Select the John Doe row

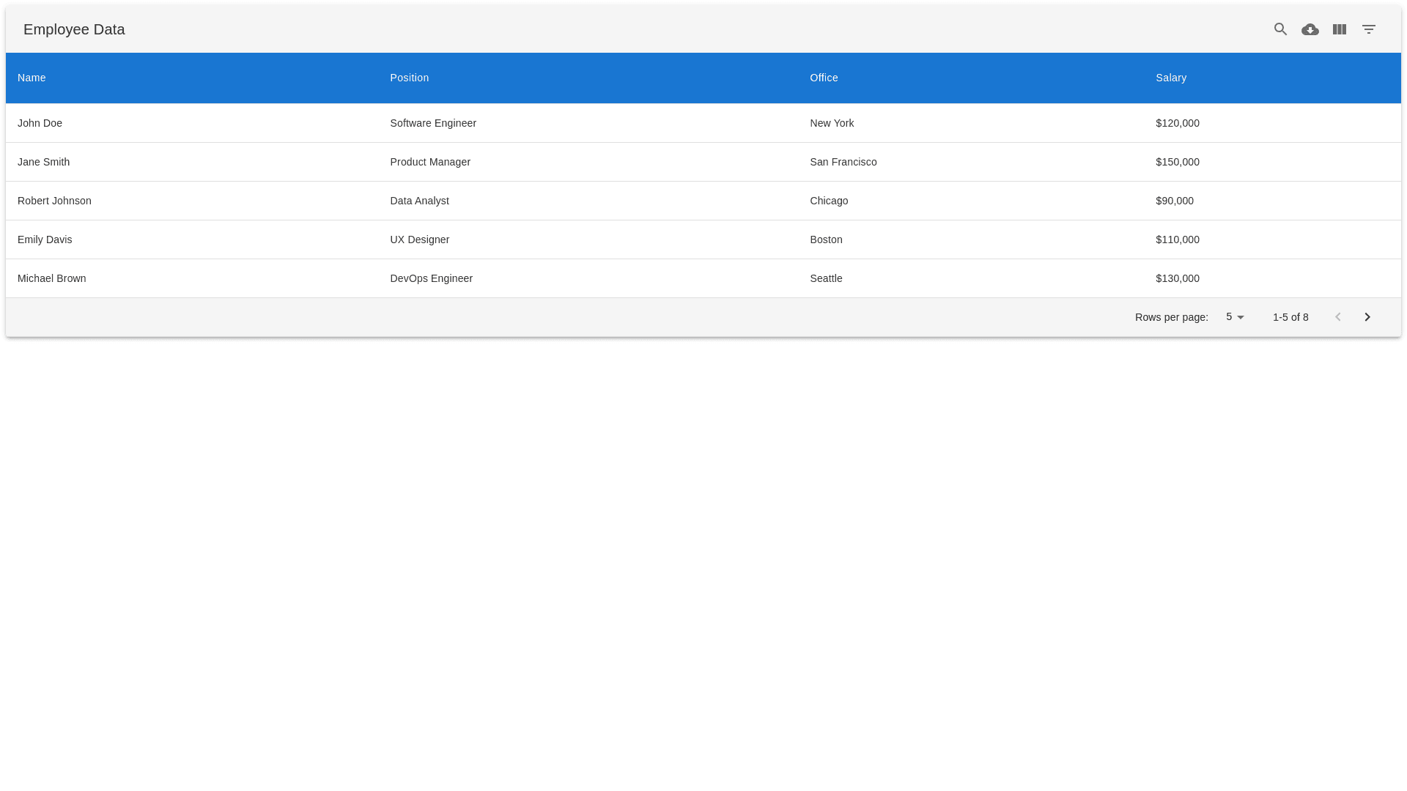coord(40,123)
